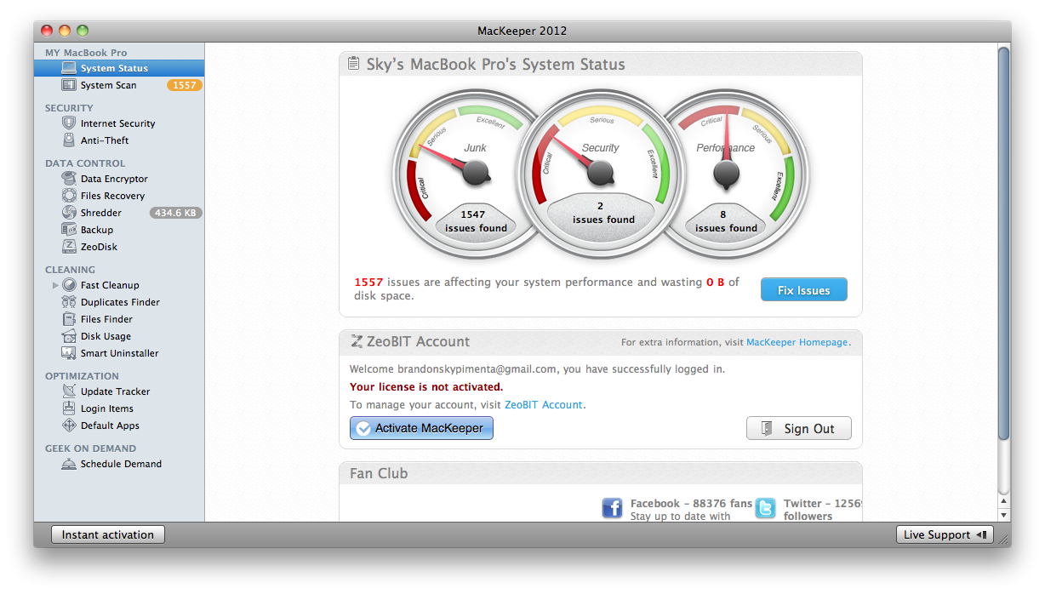Viewport: 1045px width, 594px height.
Task: Click the ZeoDisk icon
Action: pyautogui.click(x=69, y=247)
